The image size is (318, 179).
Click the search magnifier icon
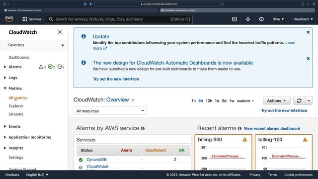point(51,19)
